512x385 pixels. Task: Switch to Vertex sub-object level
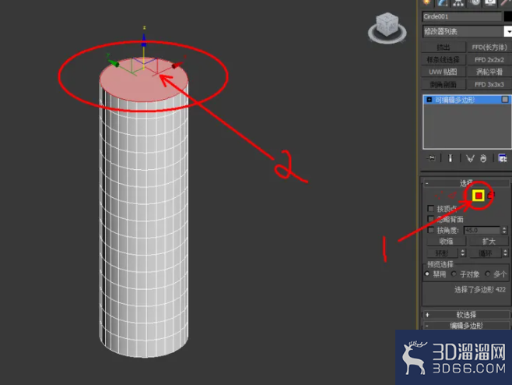[x=439, y=196]
